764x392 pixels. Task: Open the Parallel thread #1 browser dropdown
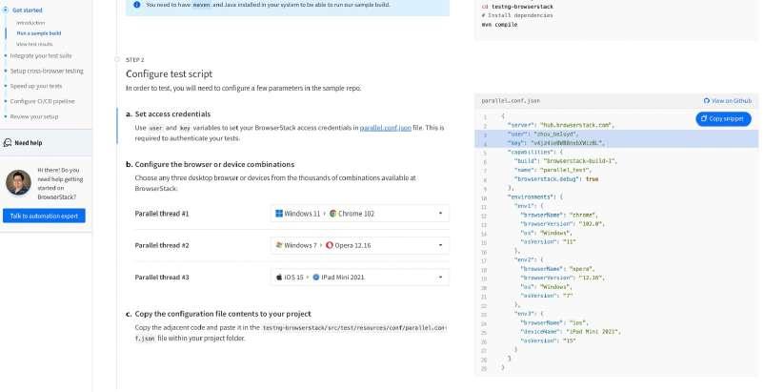[x=359, y=214]
